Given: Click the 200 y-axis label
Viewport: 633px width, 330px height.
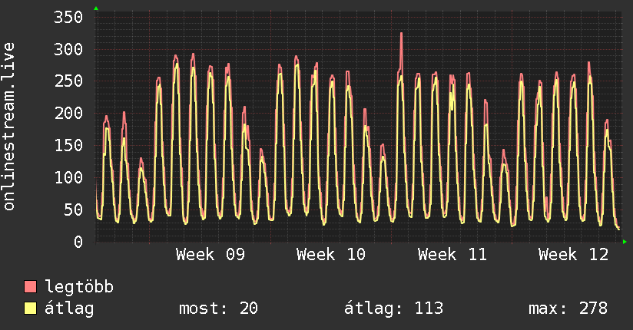Looking at the screenshot, I should 68,114.
